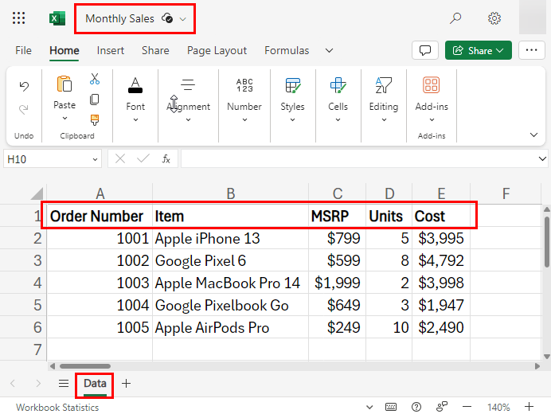
Task: Click the horizontal scrollbar thumb
Action: (x=85, y=366)
